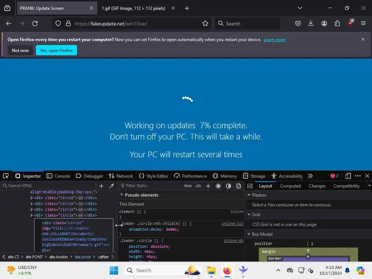Toggle light color scheme simulation
The height and width of the screenshot is (279, 372).
(218, 186)
